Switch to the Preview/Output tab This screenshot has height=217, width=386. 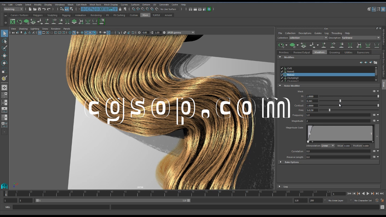[x=302, y=52]
